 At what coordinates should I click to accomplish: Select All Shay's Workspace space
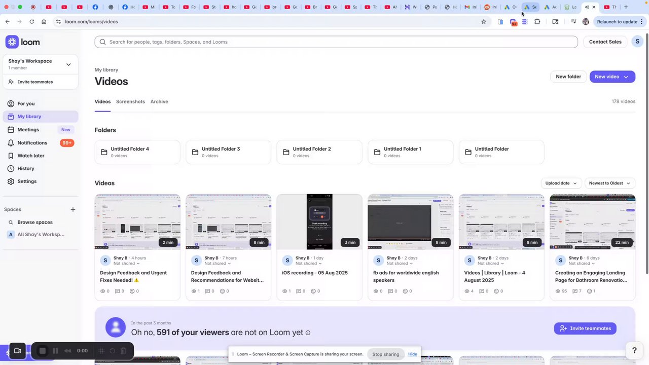click(x=41, y=235)
